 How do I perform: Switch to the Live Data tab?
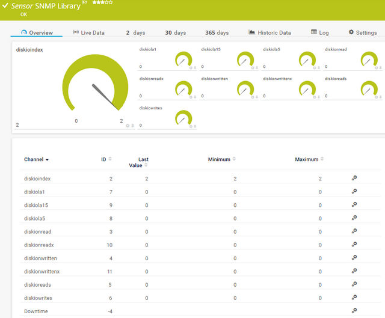[x=88, y=32]
